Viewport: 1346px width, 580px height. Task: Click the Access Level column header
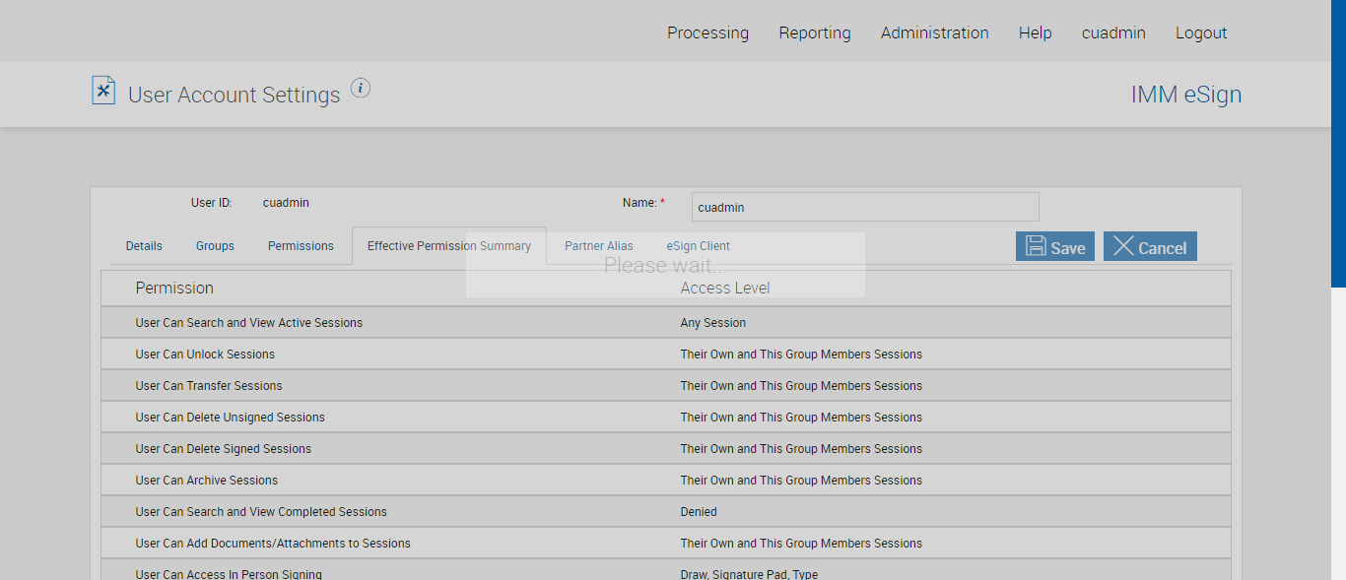725,288
